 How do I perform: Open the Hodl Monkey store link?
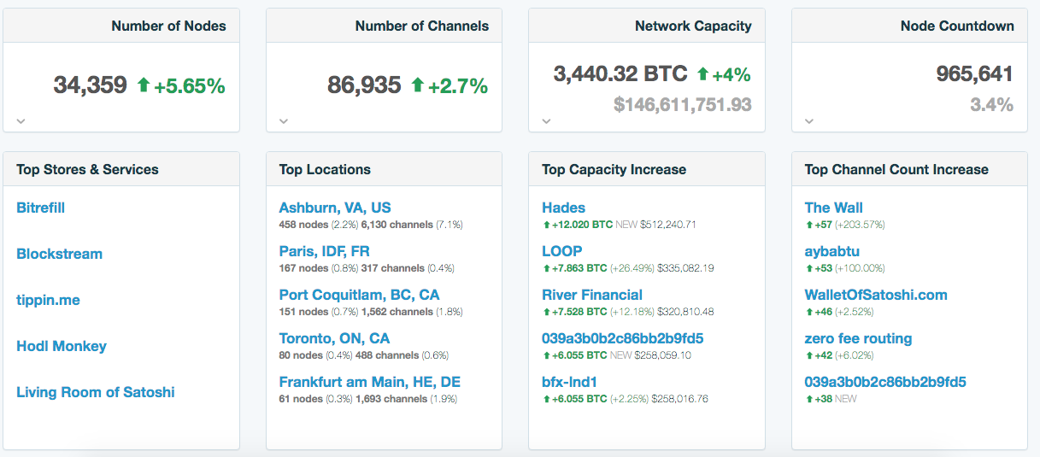[62, 346]
